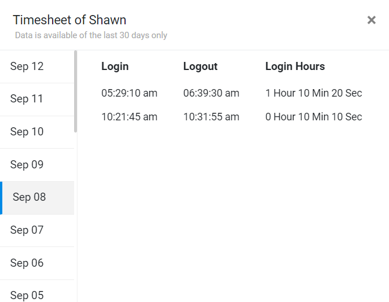View Sep 07 login records

27,230
